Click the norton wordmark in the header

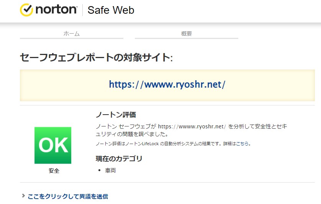pyautogui.click(x=56, y=10)
